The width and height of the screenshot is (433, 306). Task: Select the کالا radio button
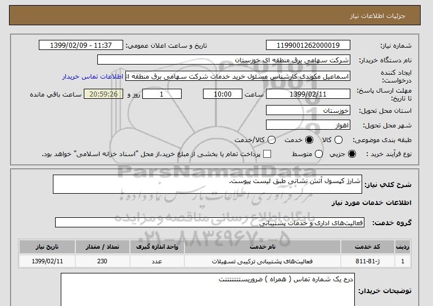(x=339, y=140)
